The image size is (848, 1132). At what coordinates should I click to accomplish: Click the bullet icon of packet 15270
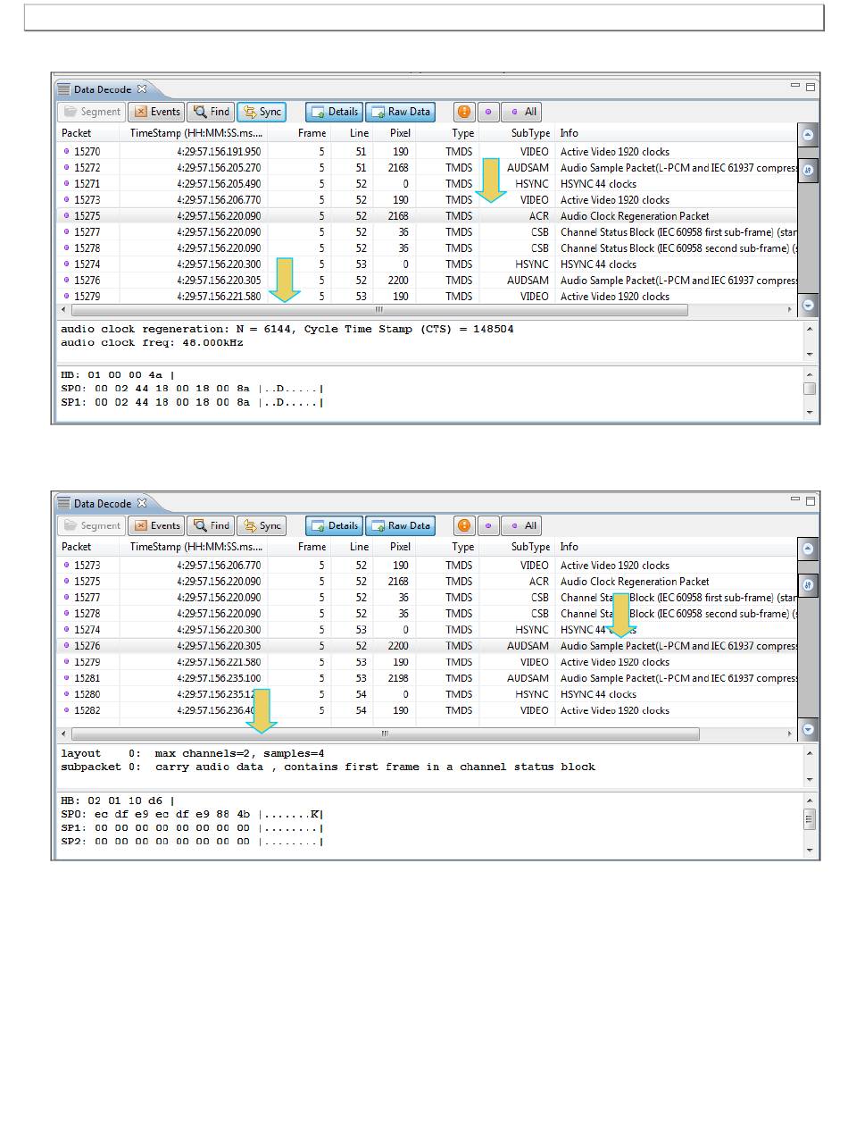pyautogui.click(x=66, y=152)
